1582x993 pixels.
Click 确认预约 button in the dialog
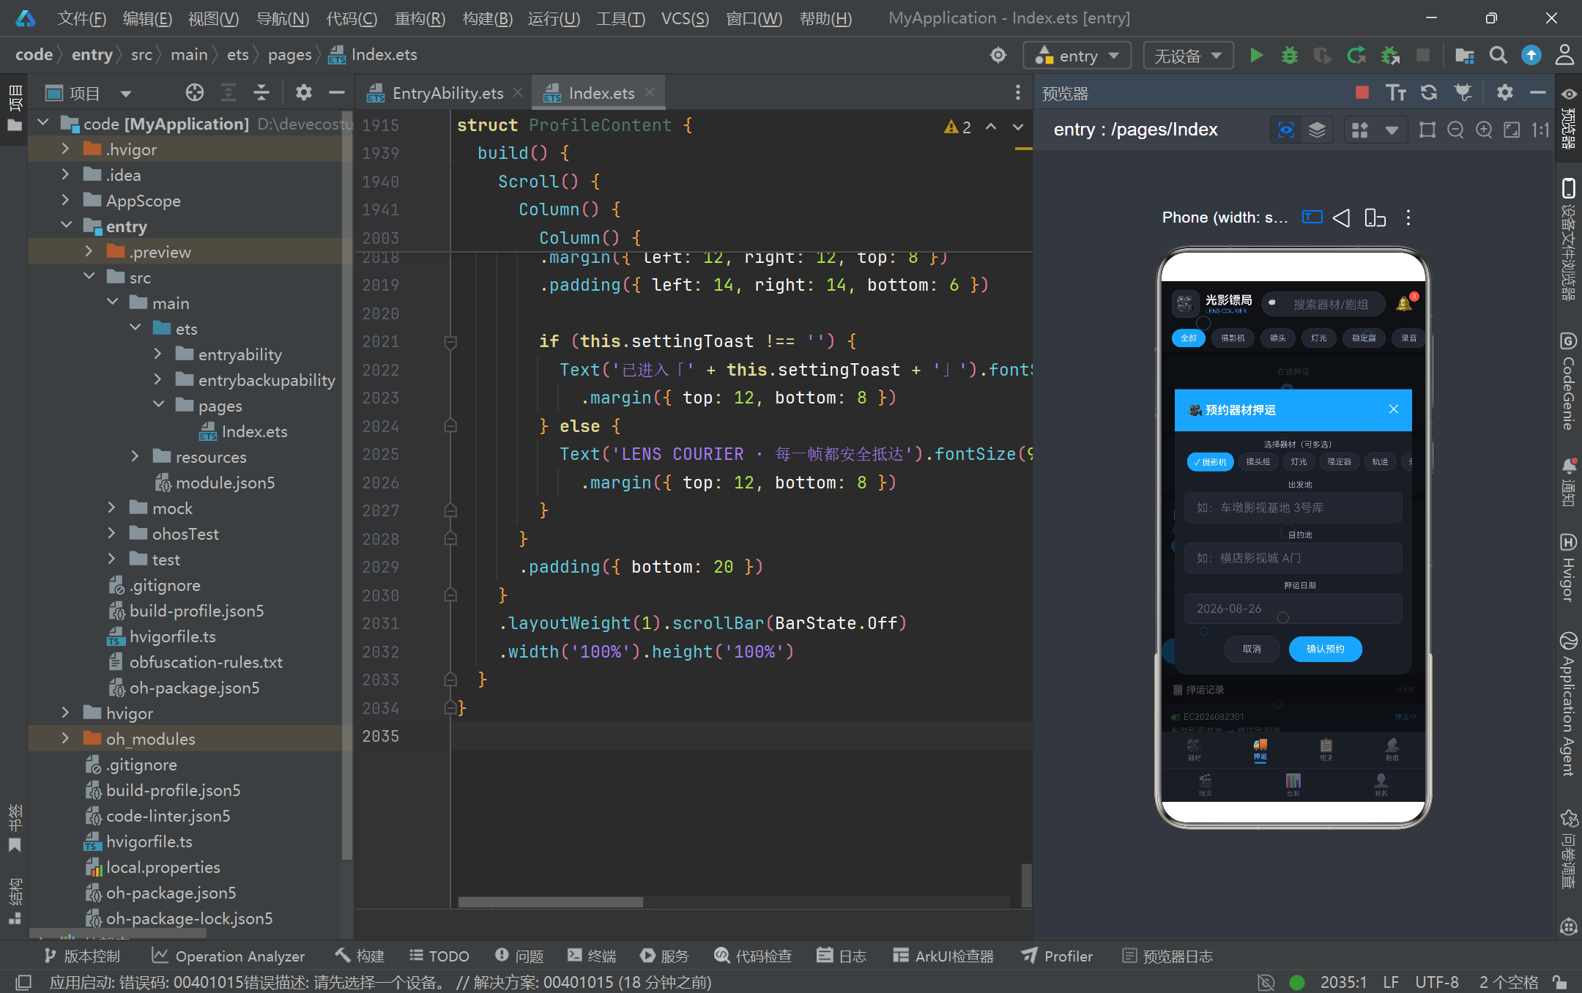click(1325, 649)
